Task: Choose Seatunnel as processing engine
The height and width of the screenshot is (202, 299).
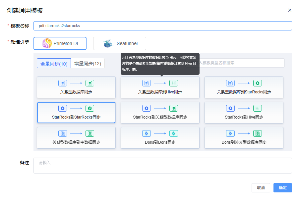Action: coord(120,43)
